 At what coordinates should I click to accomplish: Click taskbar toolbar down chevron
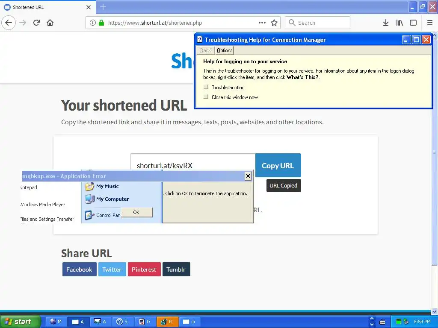pyautogui.click(x=372, y=325)
